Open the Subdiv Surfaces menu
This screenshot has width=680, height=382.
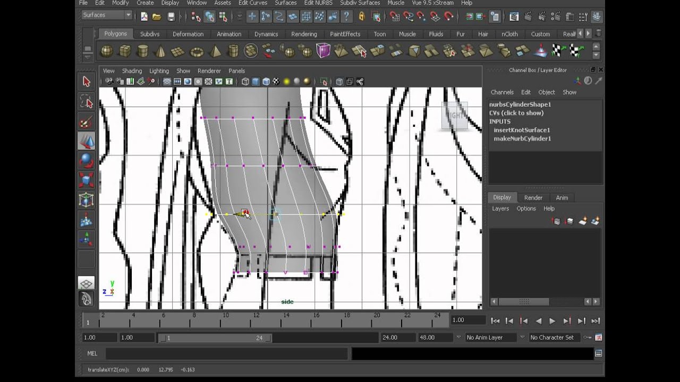coord(360,3)
